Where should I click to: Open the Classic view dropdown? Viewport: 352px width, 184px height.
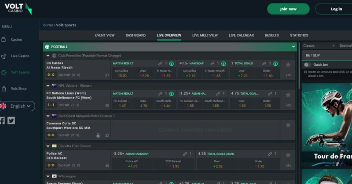click(319, 46)
